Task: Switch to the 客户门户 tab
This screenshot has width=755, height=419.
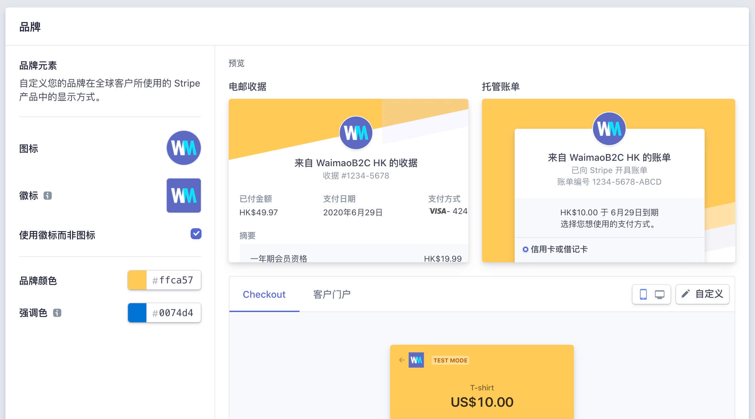Action: (x=332, y=294)
